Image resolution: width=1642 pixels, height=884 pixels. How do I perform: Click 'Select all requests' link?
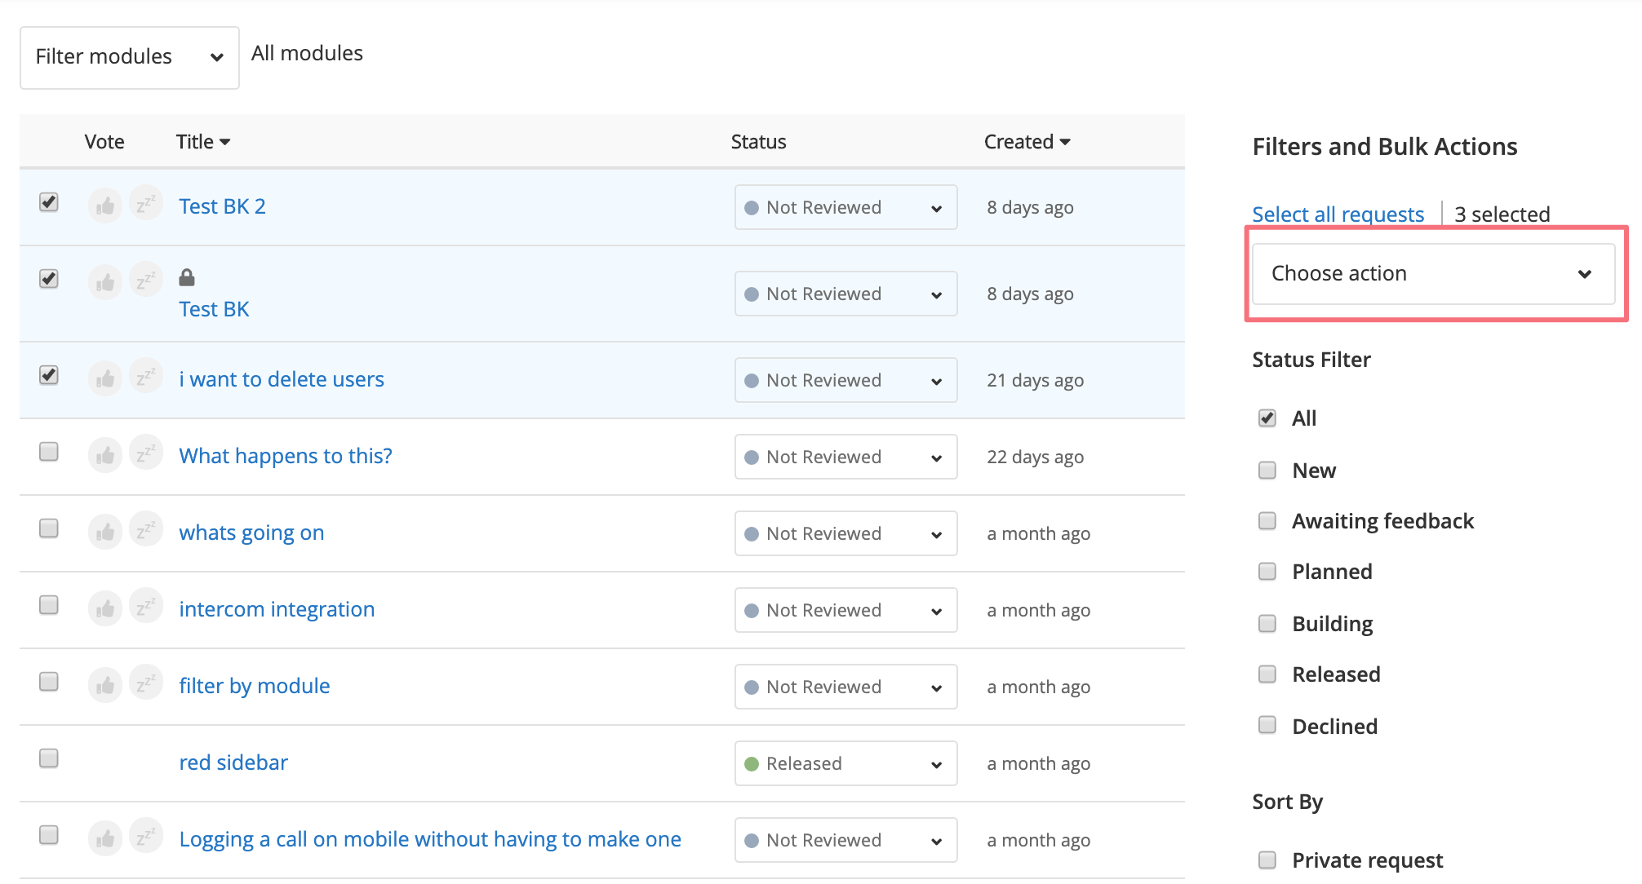tap(1338, 214)
